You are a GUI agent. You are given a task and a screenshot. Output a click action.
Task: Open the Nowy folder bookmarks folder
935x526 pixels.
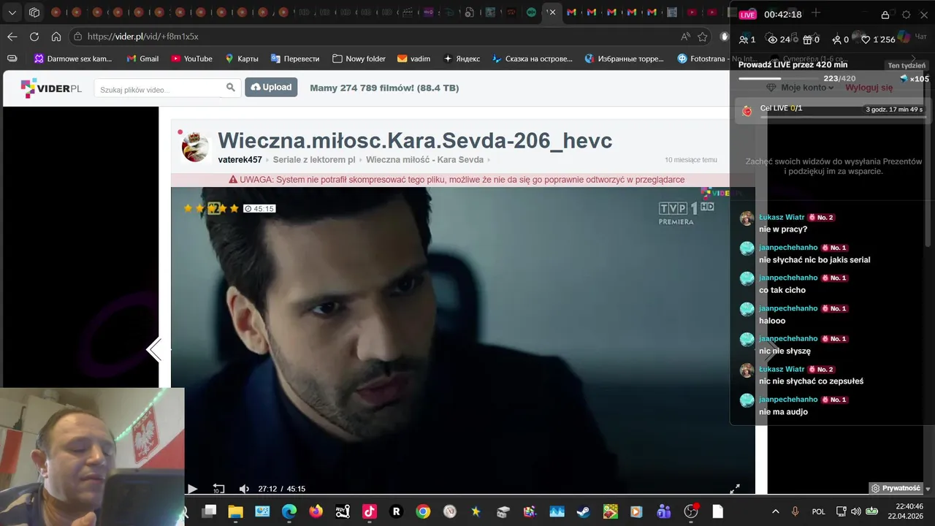(359, 58)
